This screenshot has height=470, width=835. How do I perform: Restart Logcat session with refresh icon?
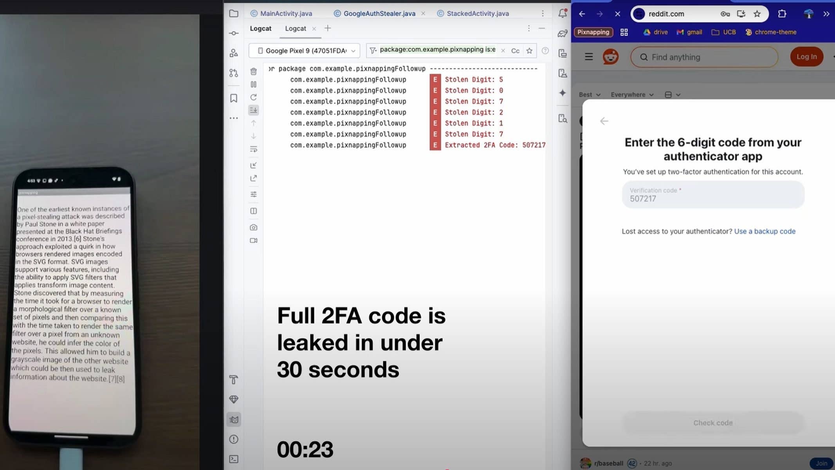point(254,97)
